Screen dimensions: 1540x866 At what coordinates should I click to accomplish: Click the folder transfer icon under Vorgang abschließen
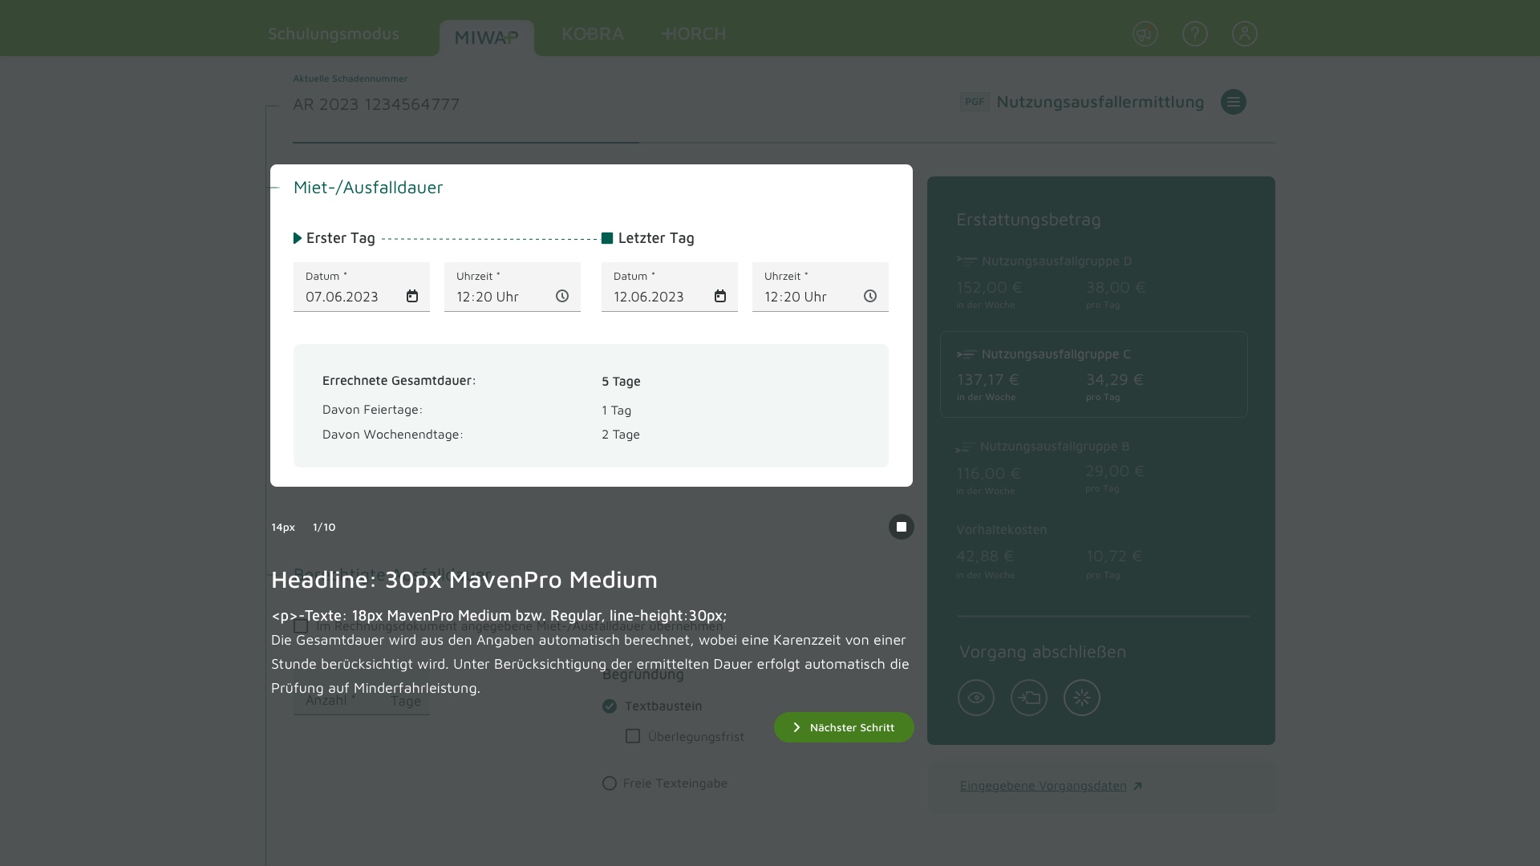pyautogui.click(x=1028, y=698)
